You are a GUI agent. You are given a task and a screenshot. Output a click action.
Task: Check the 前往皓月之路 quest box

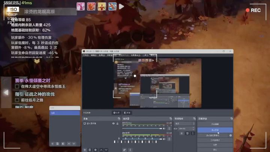tap(17, 100)
